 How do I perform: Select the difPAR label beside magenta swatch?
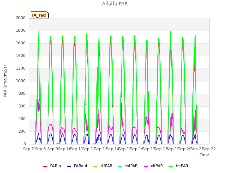[157, 166]
